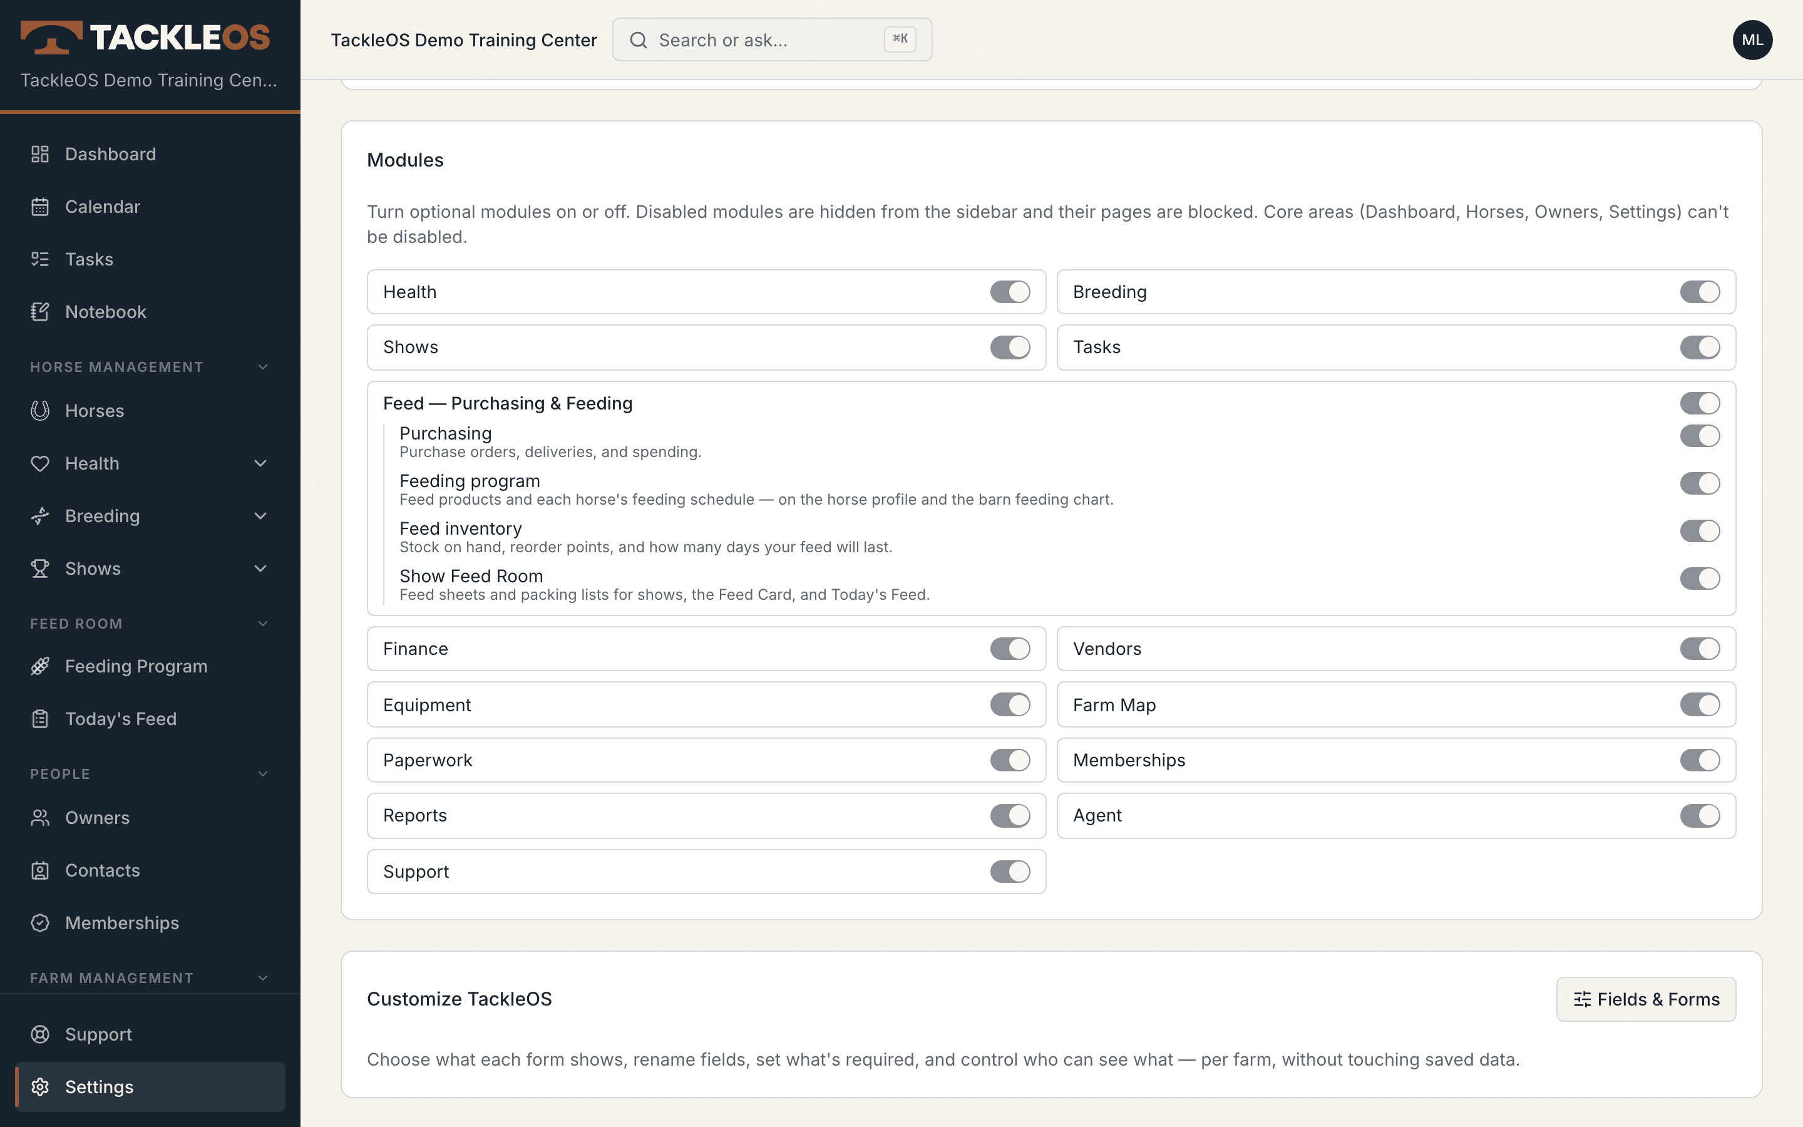Disable the Purchasing sub-module toggle
This screenshot has height=1127, width=1803.
1700,436
